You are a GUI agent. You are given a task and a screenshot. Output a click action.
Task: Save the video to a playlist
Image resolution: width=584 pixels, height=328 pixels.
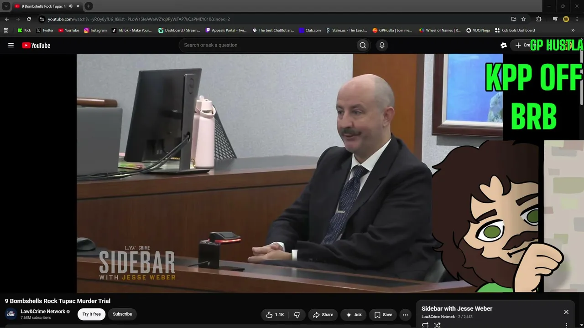[383, 315]
